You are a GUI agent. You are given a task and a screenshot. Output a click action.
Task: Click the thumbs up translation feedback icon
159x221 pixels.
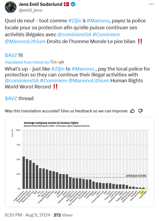point(132,111)
